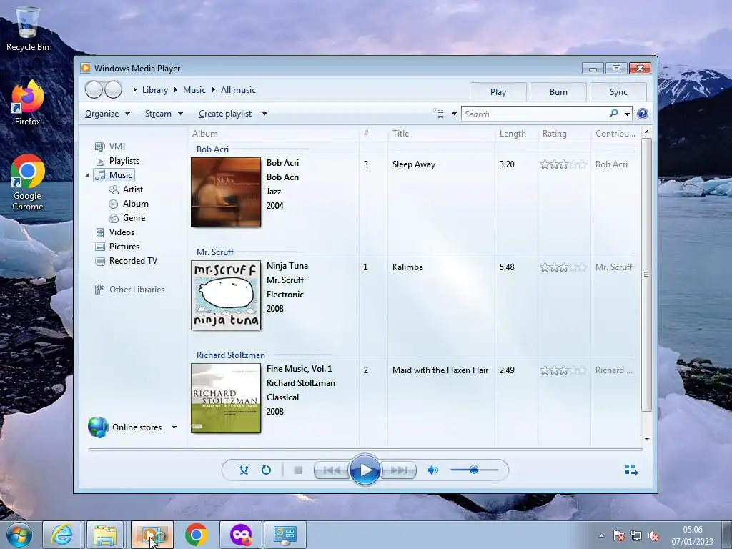Switch to the Sync tab
The image size is (732, 549).
click(x=618, y=92)
